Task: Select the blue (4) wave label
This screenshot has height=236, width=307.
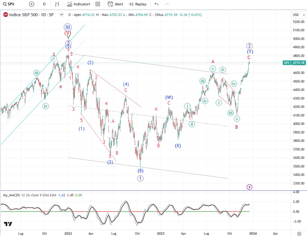Action: (126, 84)
